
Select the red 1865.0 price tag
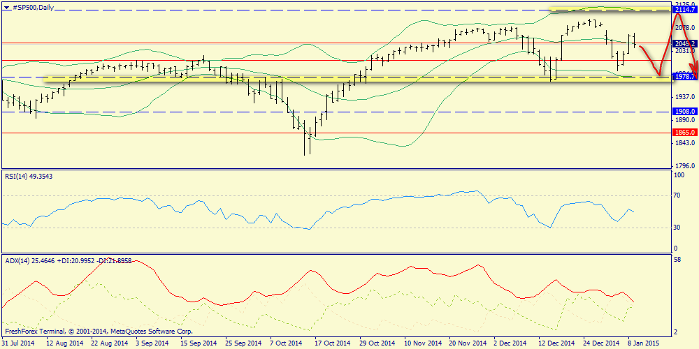(x=685, y=133)
